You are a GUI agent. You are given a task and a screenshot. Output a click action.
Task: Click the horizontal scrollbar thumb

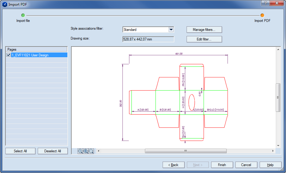186,151
